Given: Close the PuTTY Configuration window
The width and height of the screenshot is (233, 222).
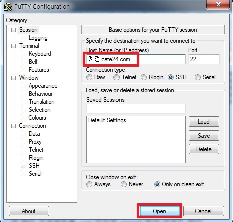Looking at the screenshot, I should coord(218,4).
